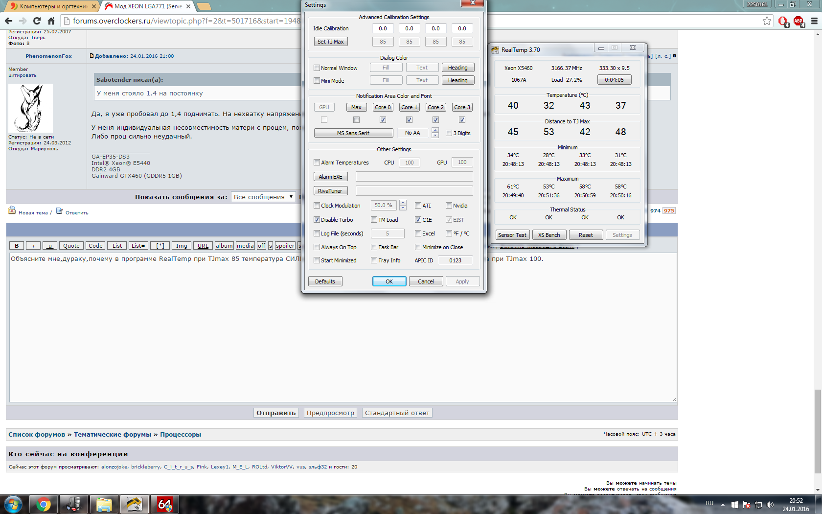822x514 pixels.
Task: Open the pickaxe 46 taskbar app
Action: tap(135, 504)
